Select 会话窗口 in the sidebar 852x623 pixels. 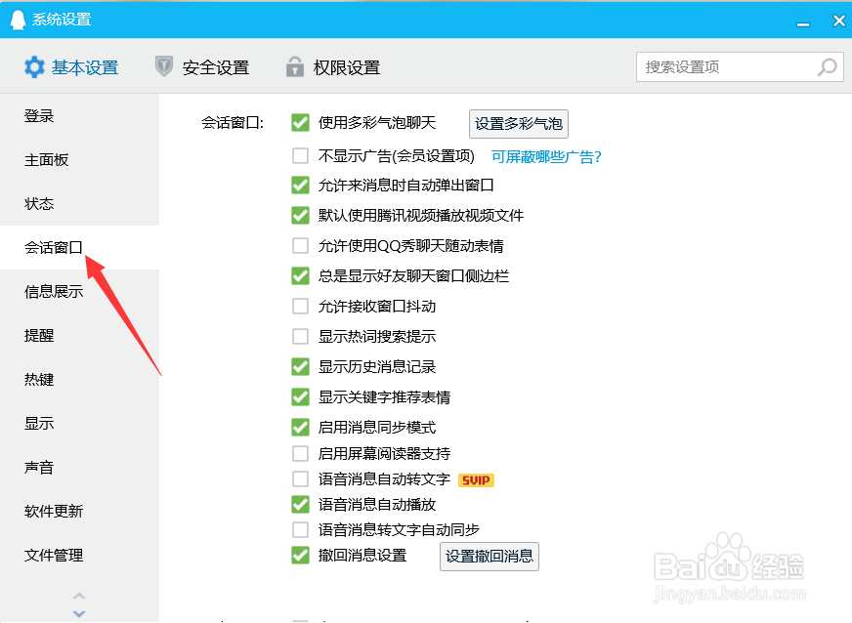[x=79, y=248]
